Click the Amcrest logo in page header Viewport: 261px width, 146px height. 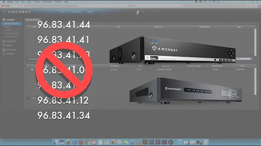pyautogui.click(x=17, y=12)
